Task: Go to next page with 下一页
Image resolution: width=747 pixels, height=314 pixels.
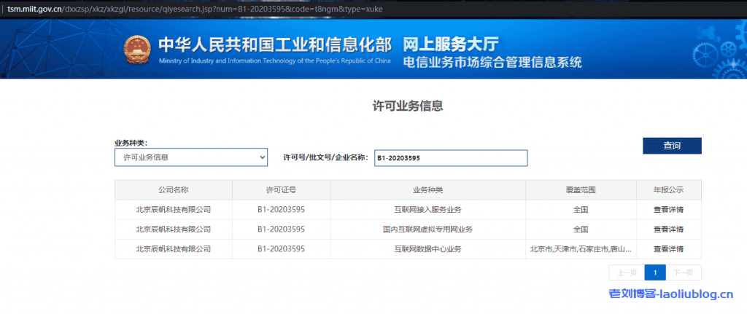Action: pos(684,272)
